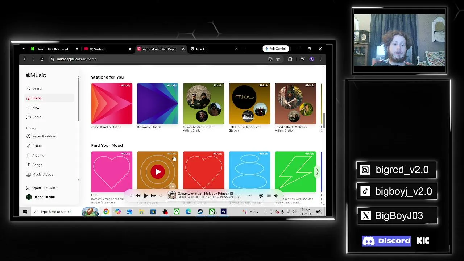Open the Love mood pink heart tile

[x=112, y=172]
